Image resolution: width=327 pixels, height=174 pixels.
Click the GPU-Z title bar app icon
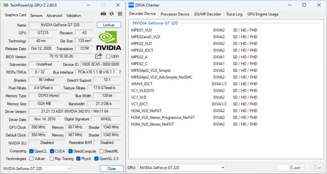tap(6, 5)
